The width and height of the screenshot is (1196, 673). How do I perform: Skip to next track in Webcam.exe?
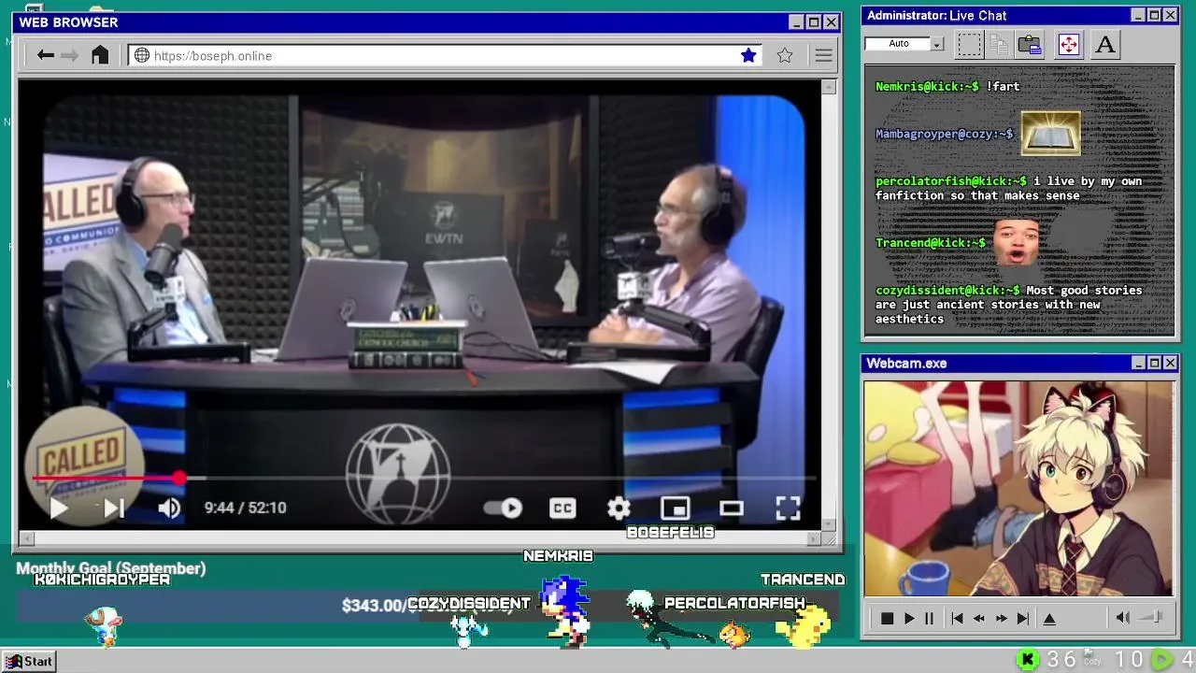point(1023,618)
